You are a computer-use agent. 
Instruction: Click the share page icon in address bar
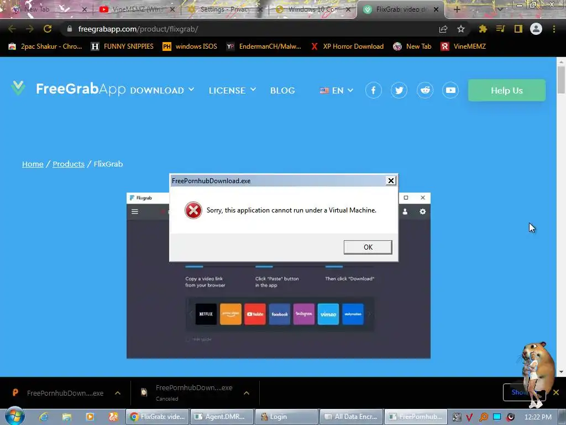443,29
